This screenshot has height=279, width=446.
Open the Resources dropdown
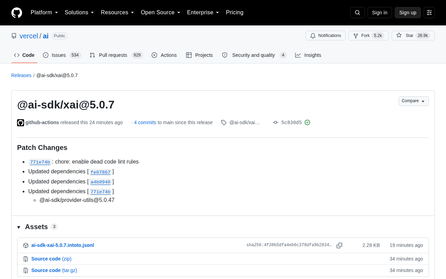(117, 13)
